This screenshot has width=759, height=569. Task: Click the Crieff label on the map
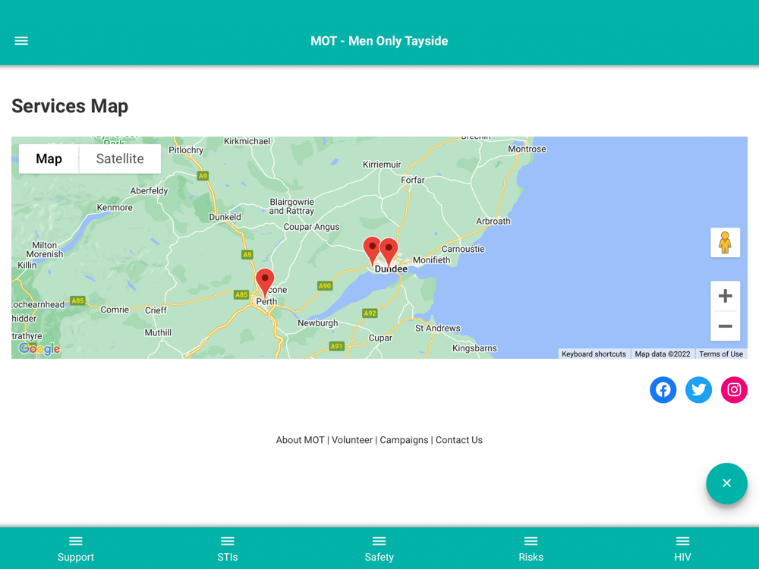(x=156, y=310)
